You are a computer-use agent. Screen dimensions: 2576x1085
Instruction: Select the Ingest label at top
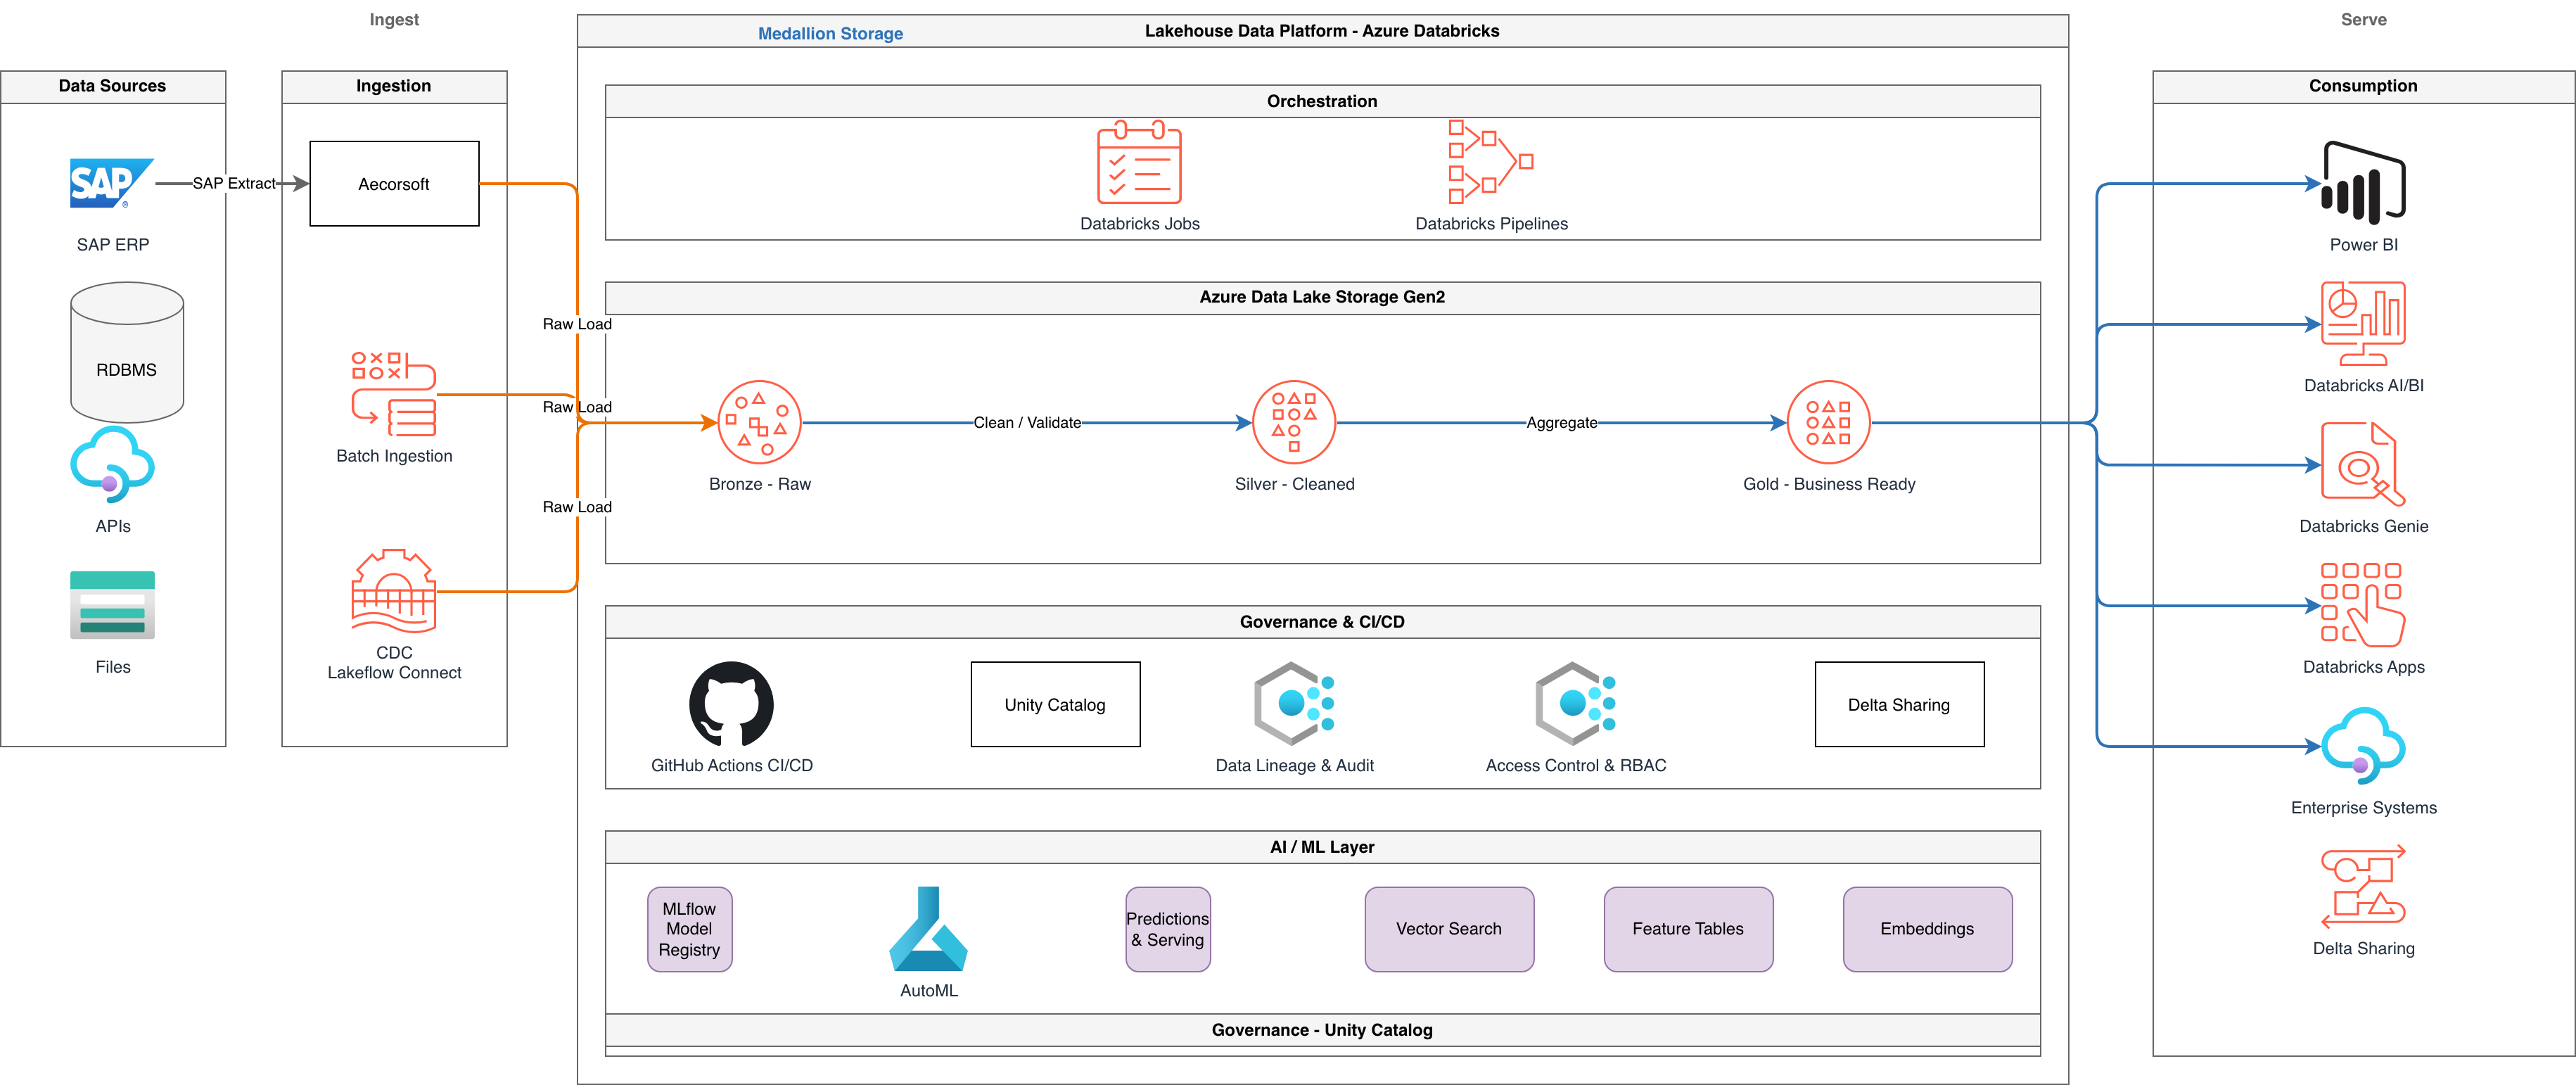(394, 20)
